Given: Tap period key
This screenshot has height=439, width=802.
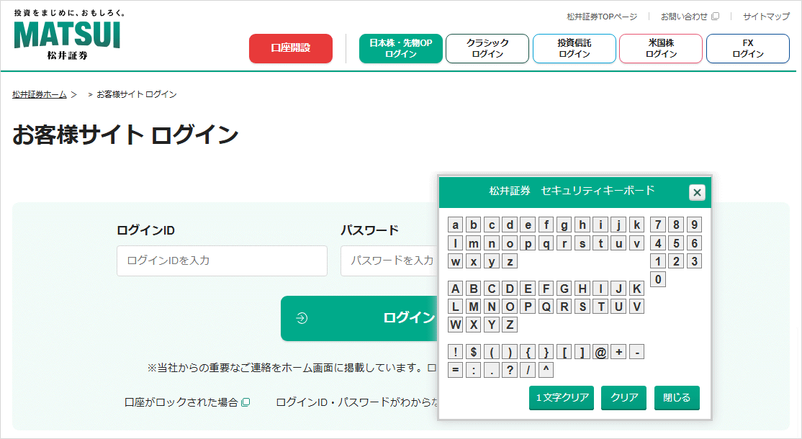Looking at the screenshot, I should coord(492,370).
